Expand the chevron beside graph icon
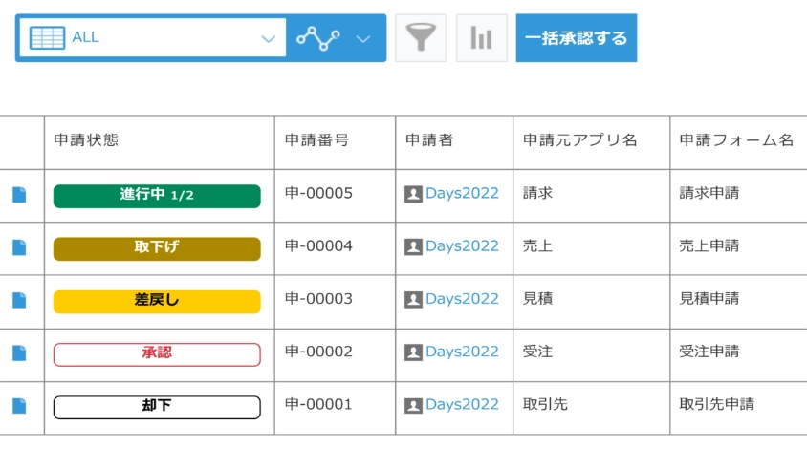The height and width of the screenshot is (469, 807). 363,38
